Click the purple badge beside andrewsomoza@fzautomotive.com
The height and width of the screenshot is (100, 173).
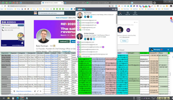(103, 47)
